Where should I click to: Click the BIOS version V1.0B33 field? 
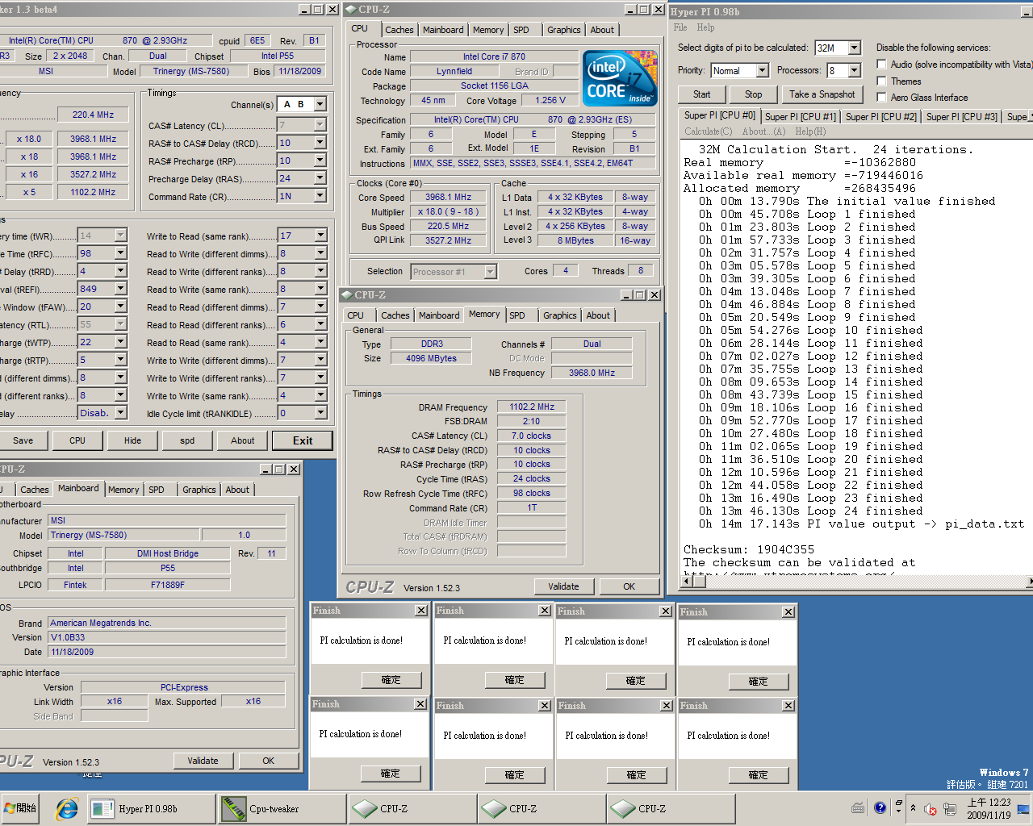tap(166, 637)
